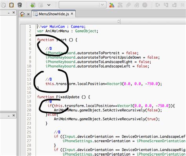
Task: Click the colorful Build All icon
Action: coord(112,5)
